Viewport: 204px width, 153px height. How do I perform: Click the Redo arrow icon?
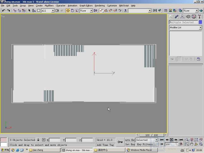pyautogui.click(x=8, y=10)
